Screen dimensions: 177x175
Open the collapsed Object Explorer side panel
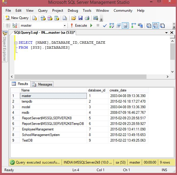(5, 46)
